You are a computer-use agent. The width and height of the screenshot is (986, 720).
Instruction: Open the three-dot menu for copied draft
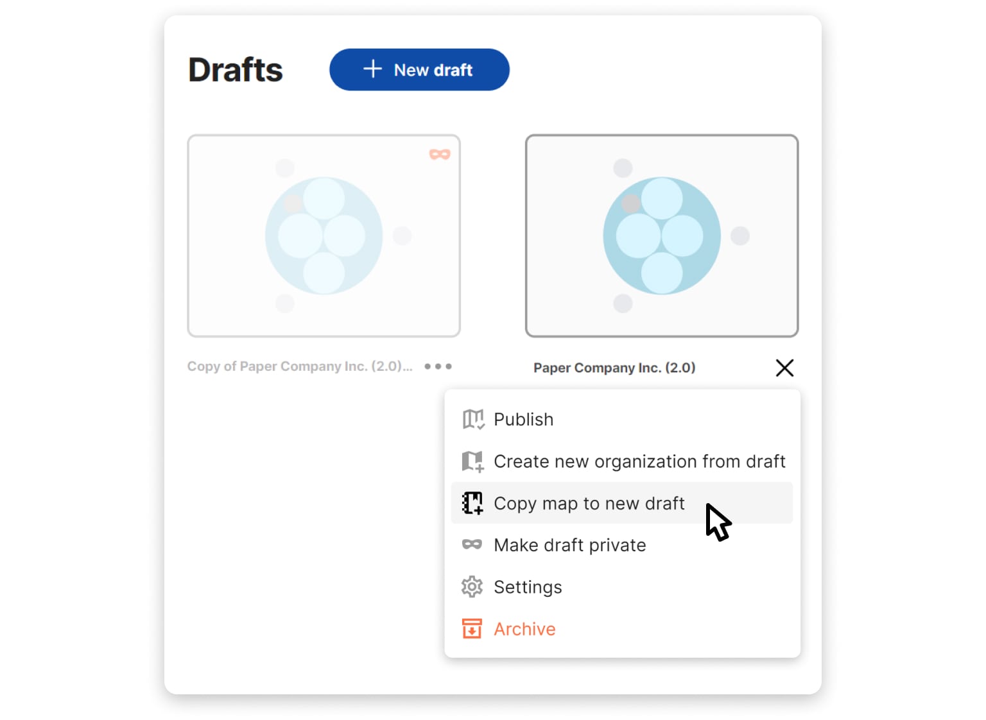(438, 366)
